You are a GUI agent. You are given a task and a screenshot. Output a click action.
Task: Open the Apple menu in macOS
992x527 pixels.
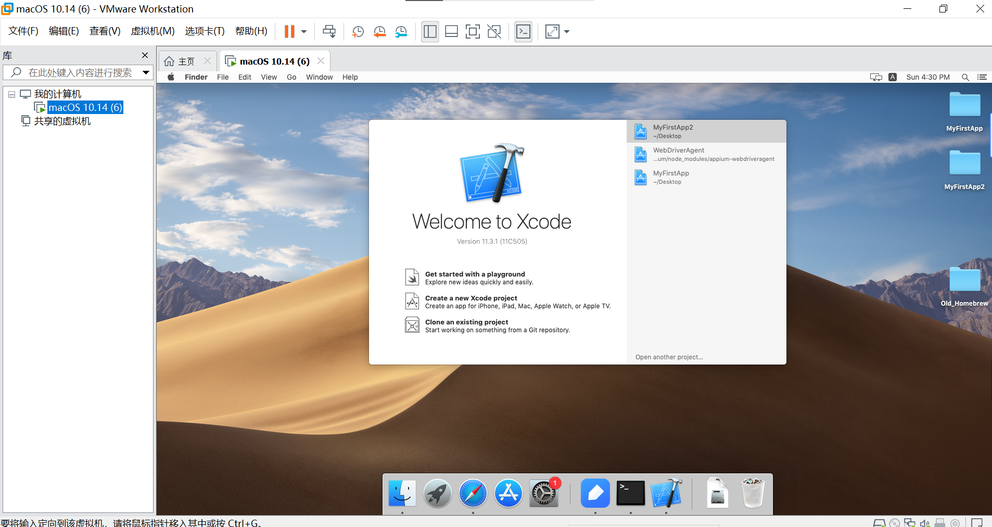[x=171, y=77]
